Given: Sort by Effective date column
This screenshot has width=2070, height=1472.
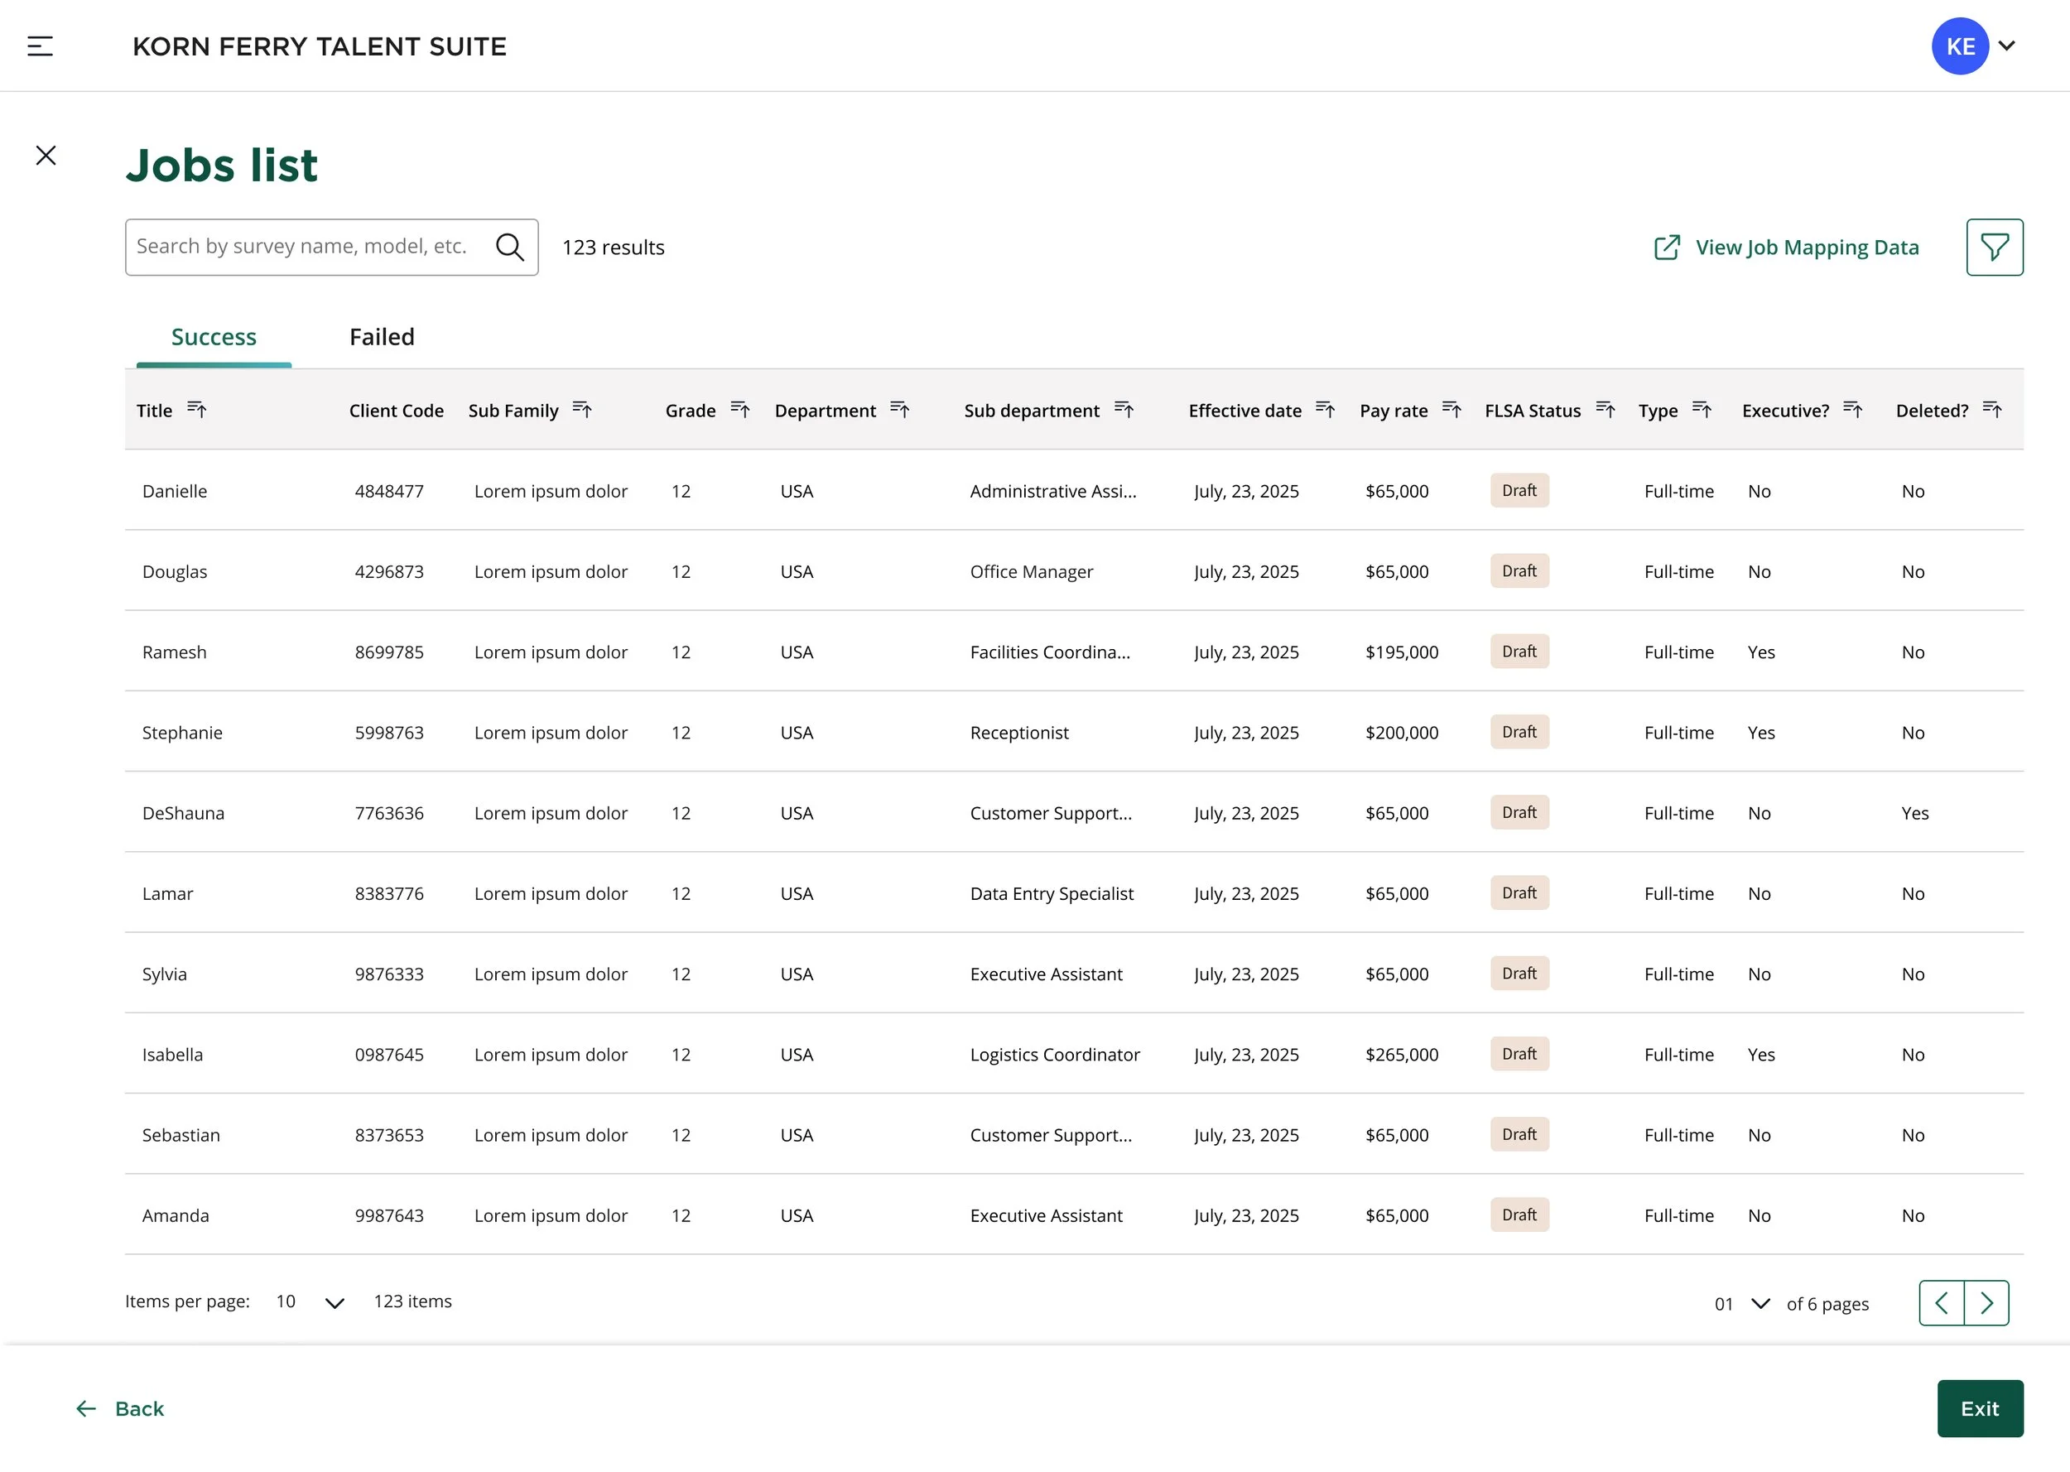Looking at the screenshot, I should pyautogui.click(x=1325, y=410).
